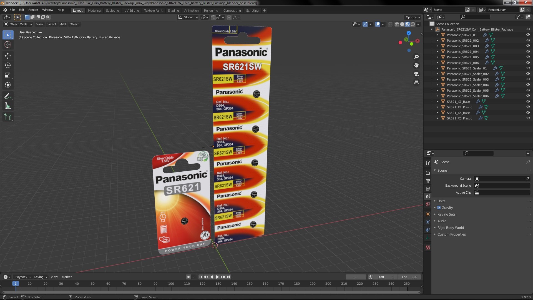The height and width of the screenshot is (300, 533).
Task: Expand the Panasonic_SR621_002 tree item
Action: [438, 40]
